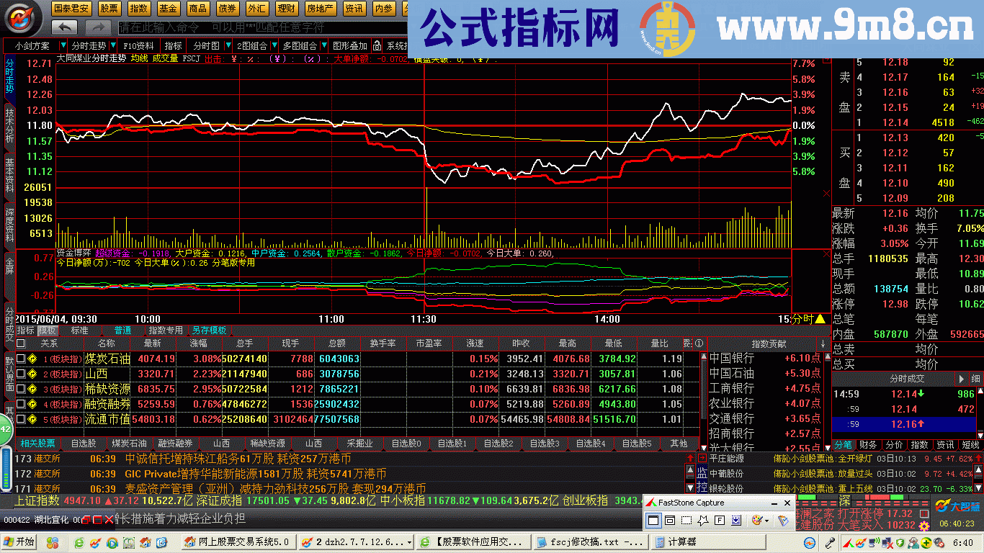Screen dimensions: 984x553
Task: Click the rectangle capture icon in FastStone Capture
Action: point(686,521)
